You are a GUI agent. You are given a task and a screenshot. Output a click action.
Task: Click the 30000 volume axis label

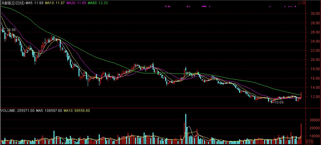point(315,120)
